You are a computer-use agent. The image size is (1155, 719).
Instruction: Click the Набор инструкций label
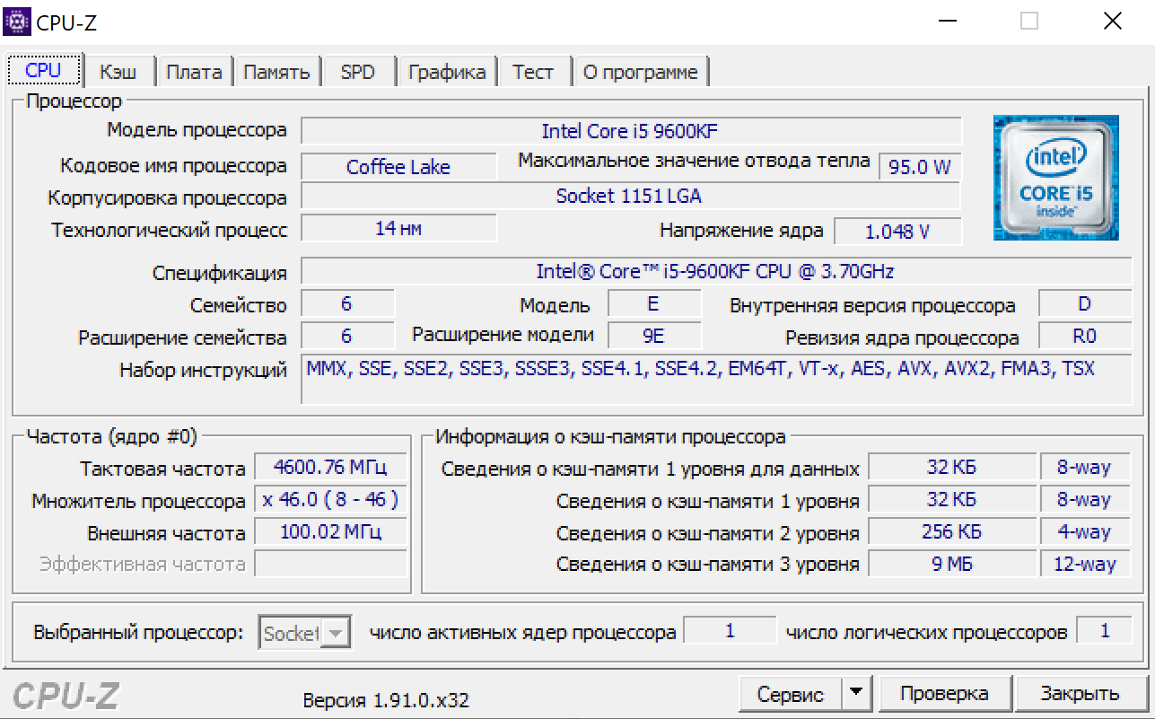click(204, 370)
